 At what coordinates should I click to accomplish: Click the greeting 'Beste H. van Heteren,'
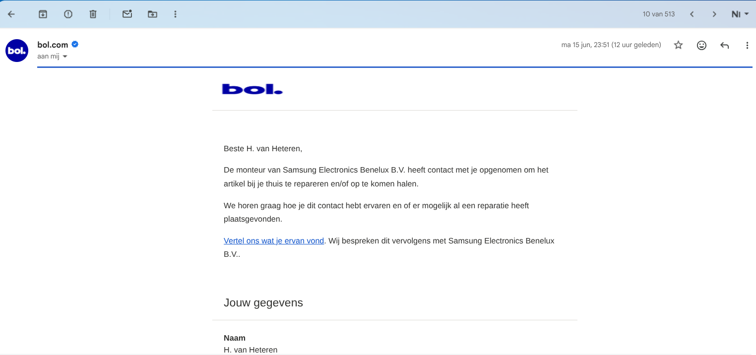click(263, 148)
